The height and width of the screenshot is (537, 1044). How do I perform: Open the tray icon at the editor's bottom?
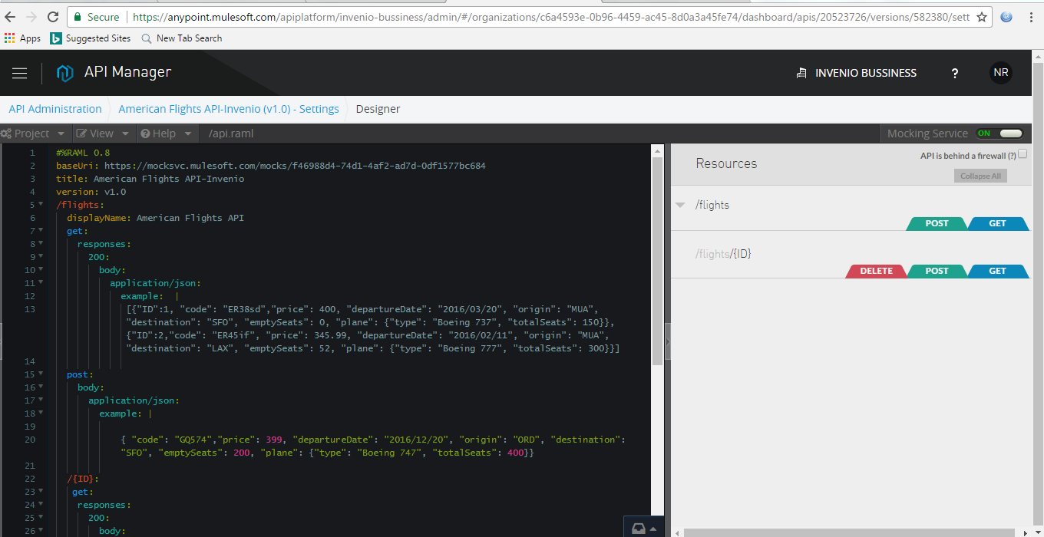(x=644, y=528)
